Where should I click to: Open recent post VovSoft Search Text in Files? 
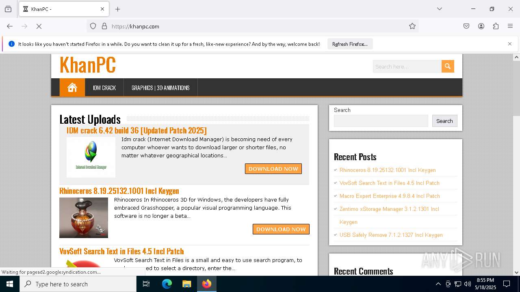(x=390, y=183)
